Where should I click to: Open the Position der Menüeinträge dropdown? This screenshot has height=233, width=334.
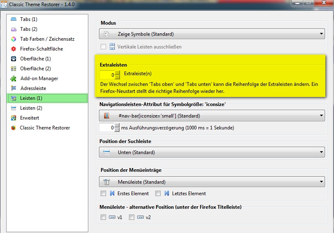click(x=212, y=182)
